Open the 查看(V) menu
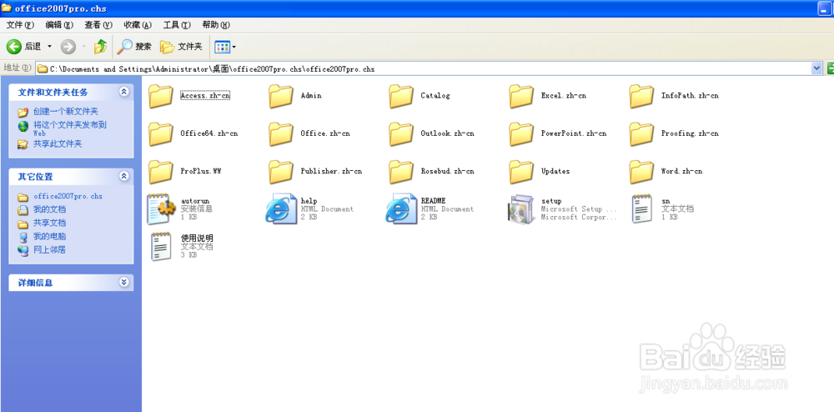The image size is (834, 412). click(98, 25)
